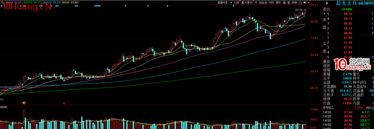Open the 预测 forecast tool
This screenshot has width=374, height=129.
pyautogui.click(x=294, y=2)
